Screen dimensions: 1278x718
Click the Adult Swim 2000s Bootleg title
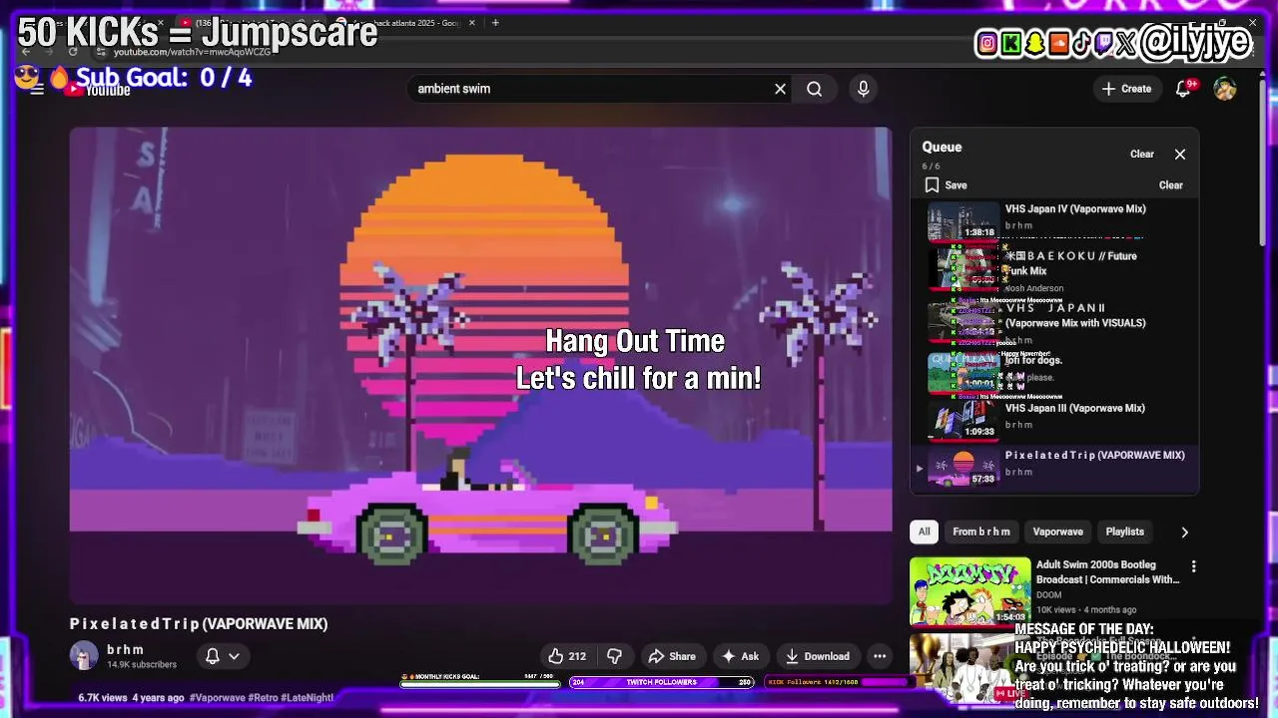(x=1108, y=571)
